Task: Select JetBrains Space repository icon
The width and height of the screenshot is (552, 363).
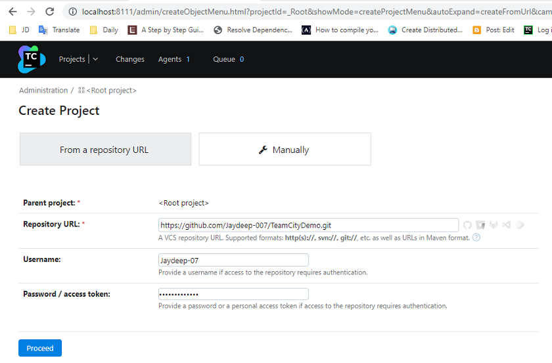Action: pyautogui.click(x=520, y=224)
